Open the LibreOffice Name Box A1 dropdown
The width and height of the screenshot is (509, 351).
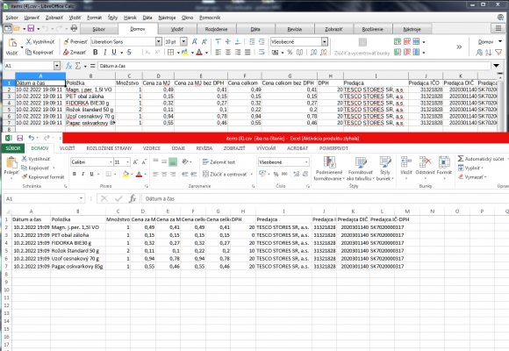point(57,66)
